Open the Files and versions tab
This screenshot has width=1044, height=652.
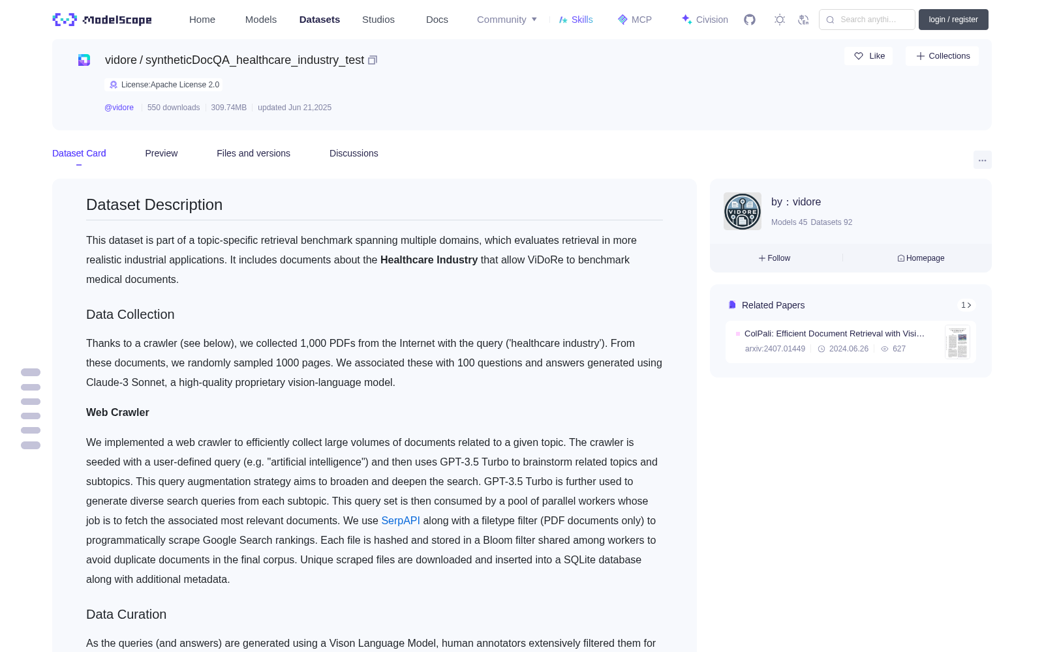tap(253, 153)
